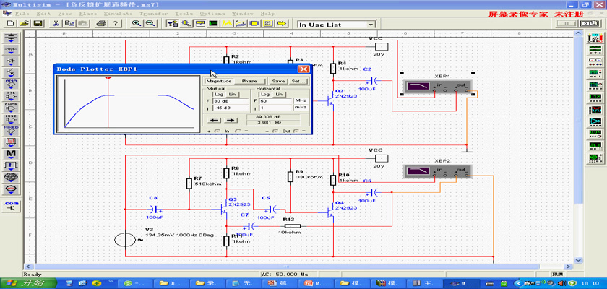Set Horizontal axis scale to Lin
The height and width of the screenshot is (289, 607).
pos(278,95)
